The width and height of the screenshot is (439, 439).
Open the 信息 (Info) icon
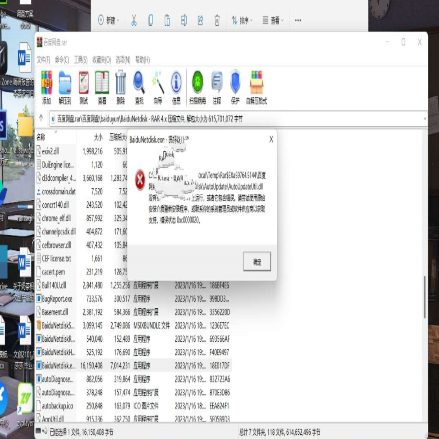click(176, 87)
